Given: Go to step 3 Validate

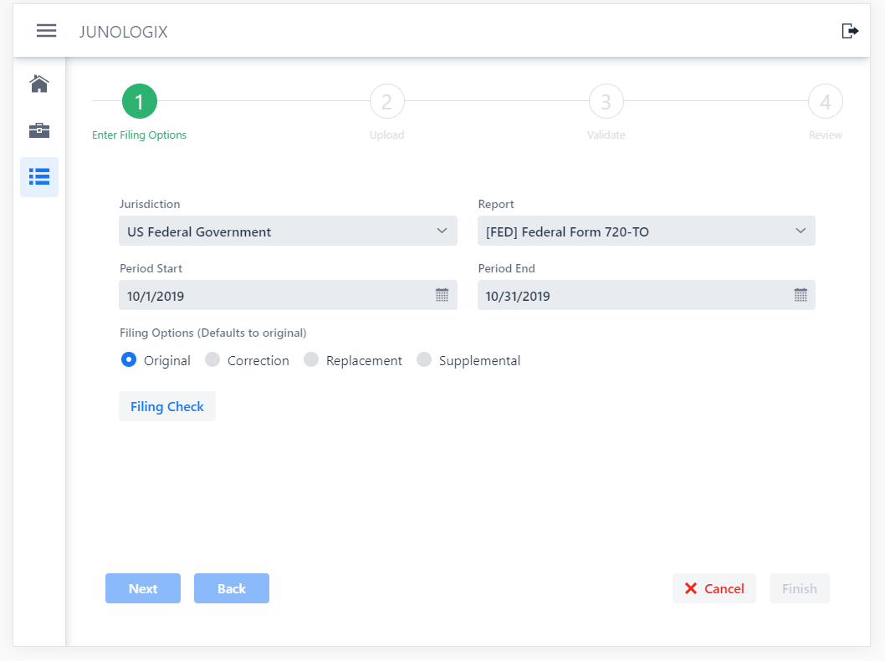Looking at the screenshot, I should coord(606,102).
